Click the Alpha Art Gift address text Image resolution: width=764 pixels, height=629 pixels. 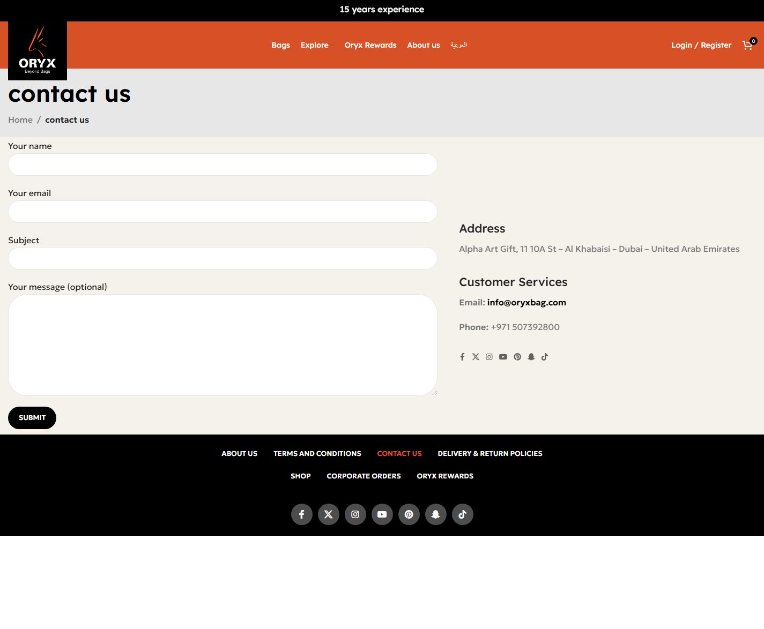pos(599,249)
